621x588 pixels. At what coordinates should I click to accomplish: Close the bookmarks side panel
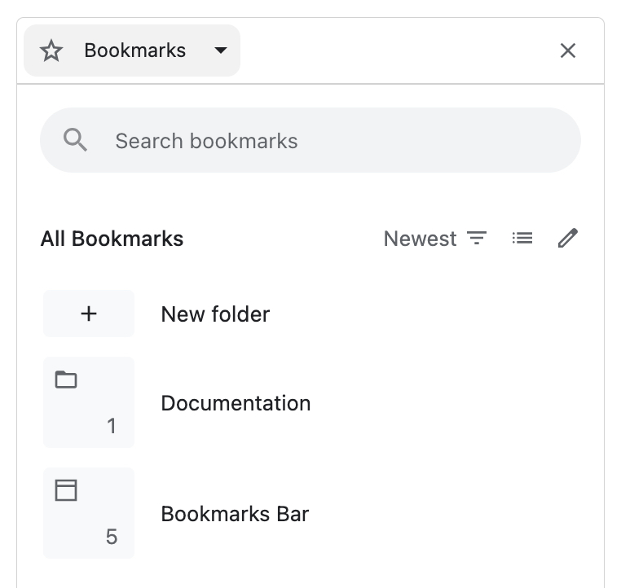pyautogui.click(x=567, y=50)
